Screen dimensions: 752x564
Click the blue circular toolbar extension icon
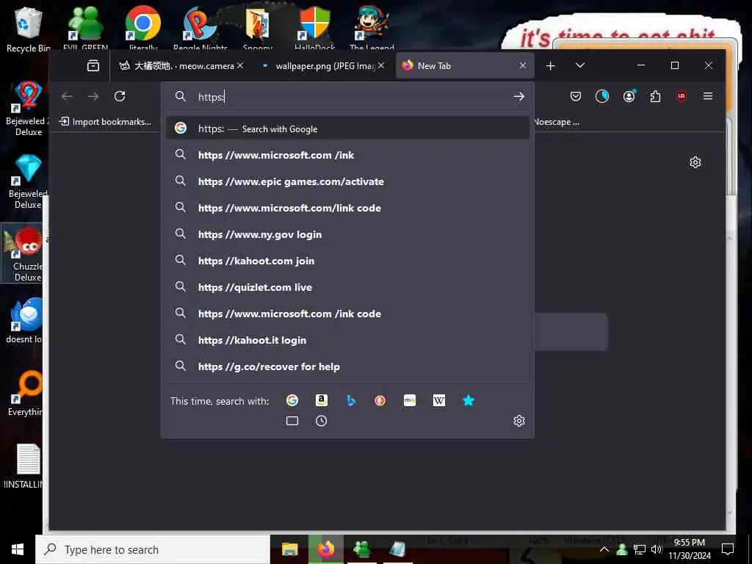coord(602,96)
